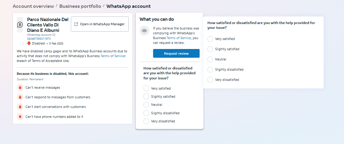
Task: Select Very satisfied in the middle card
Action: point(146,88)
